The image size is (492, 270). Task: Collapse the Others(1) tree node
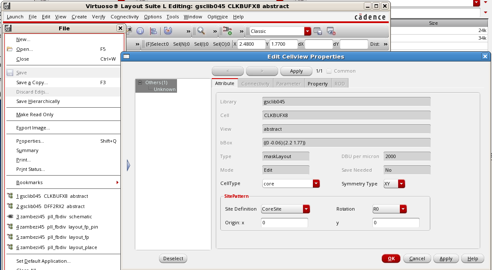click(140, 82)
